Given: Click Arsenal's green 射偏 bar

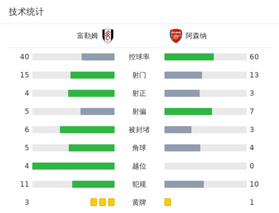Looking at the screenshot, I should 188,111.
